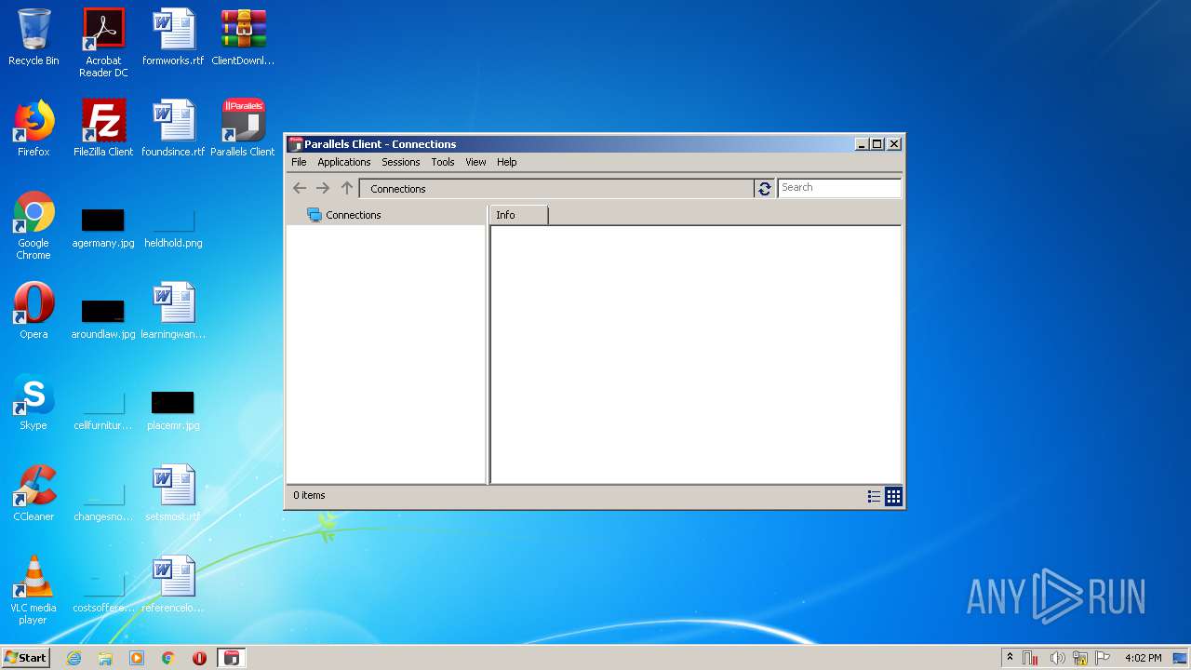
Task: Select the Skype desktop shortcut
Action: pyautogui.click(x=33, y=402)
